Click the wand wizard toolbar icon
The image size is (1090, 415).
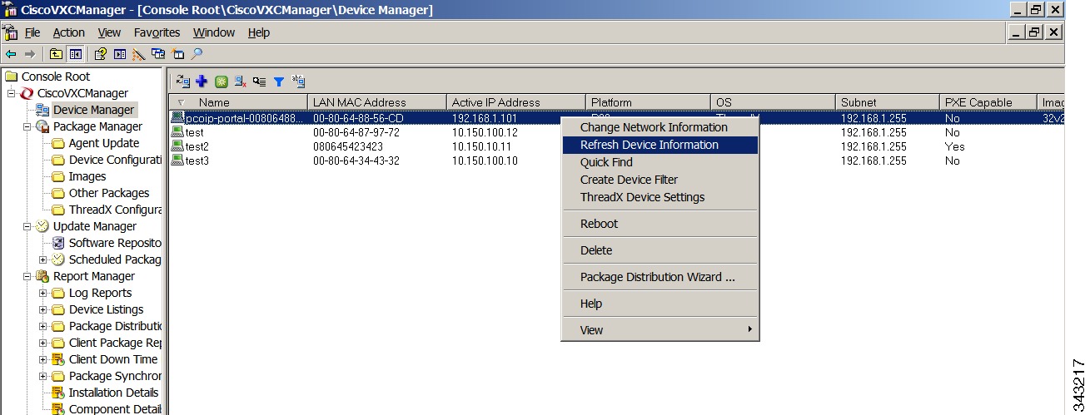[139, 54]
